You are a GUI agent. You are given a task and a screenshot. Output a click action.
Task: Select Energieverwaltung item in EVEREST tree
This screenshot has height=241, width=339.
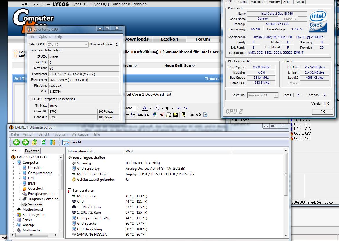click(x=42, y=194)
